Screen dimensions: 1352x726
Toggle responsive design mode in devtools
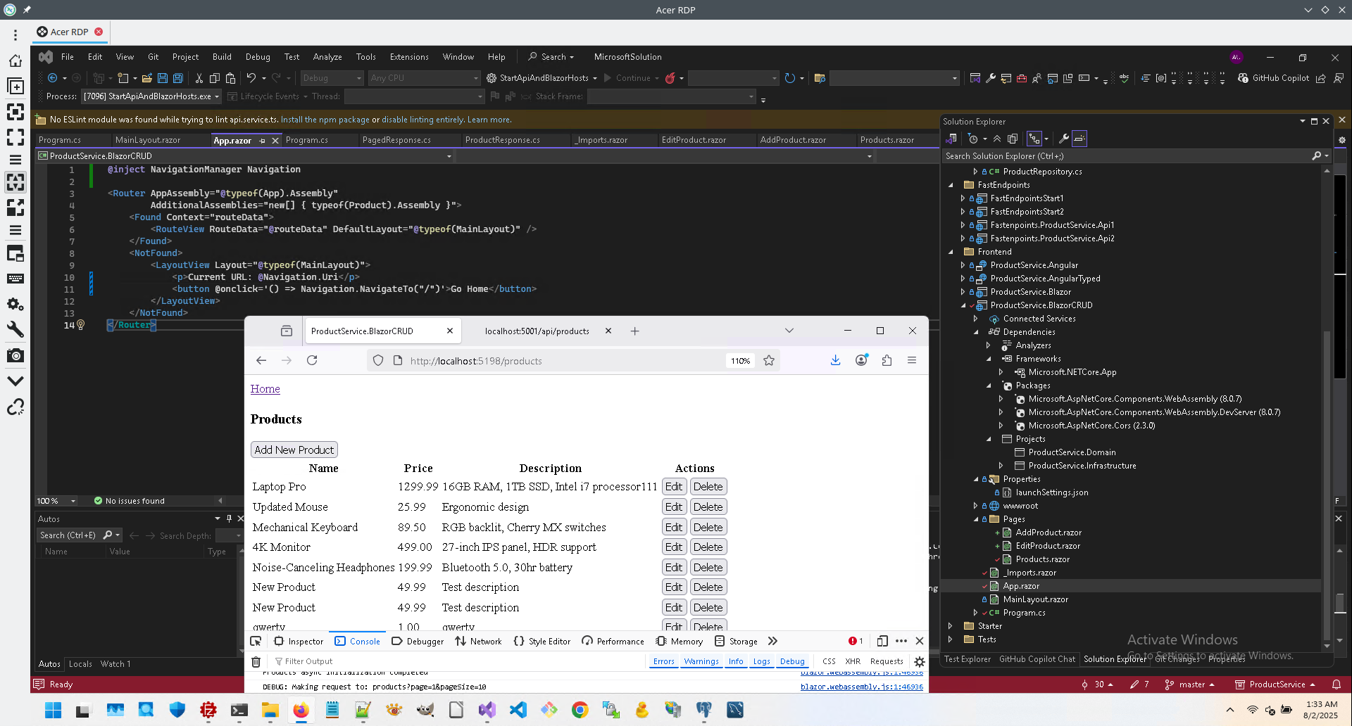pos(882,641)
